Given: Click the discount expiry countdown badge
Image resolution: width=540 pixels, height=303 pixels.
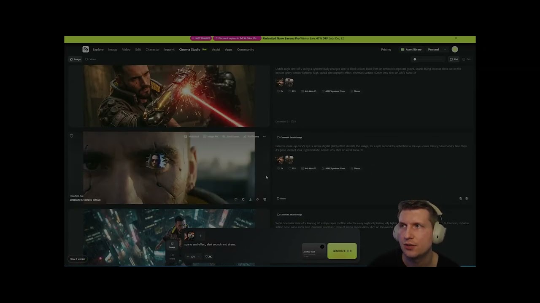Looking at the screenshot, I should click(x=237, y=38).
